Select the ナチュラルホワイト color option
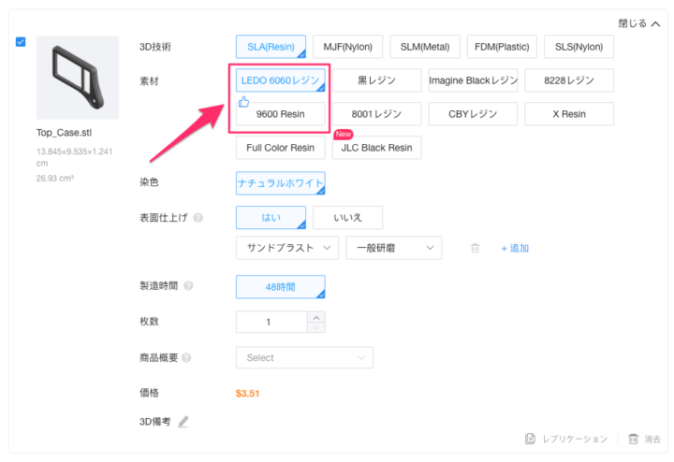This screenshot has width=674, height=462. (x=280, y=183)
